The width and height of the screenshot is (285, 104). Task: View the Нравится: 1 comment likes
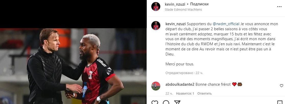point(185,94)
